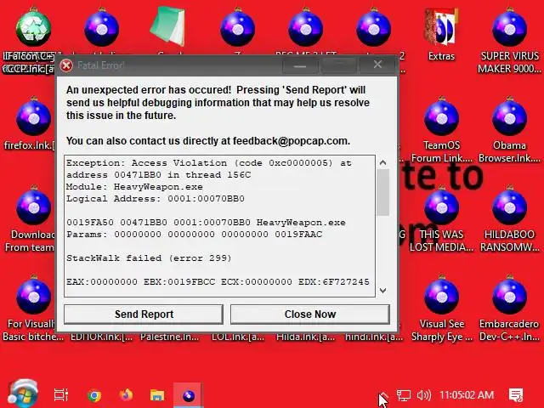
Task: Click the scroll-down arrow of the exception log
Action: 382,291
